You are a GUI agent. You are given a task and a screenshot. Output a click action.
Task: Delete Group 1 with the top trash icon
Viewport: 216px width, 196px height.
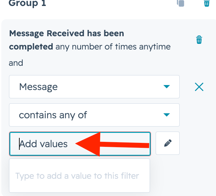207,3
